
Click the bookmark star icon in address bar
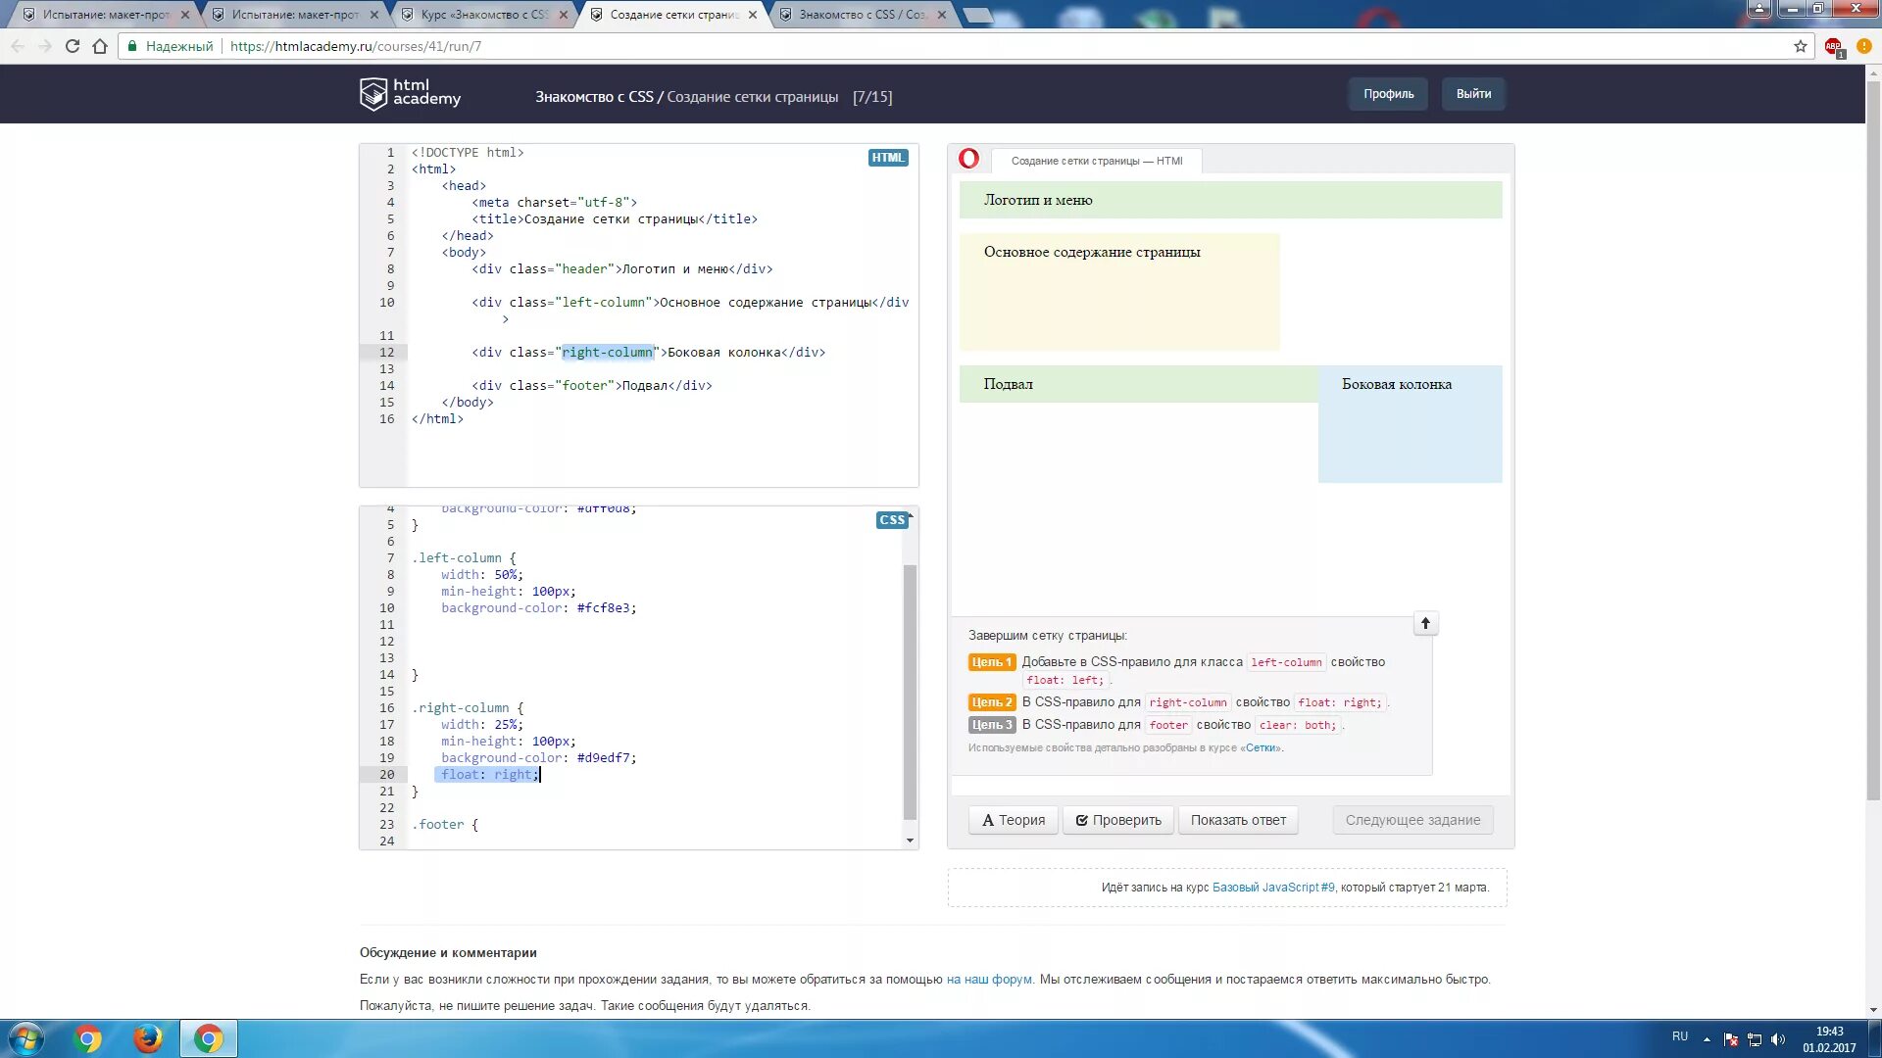(x=1801, y=46)
